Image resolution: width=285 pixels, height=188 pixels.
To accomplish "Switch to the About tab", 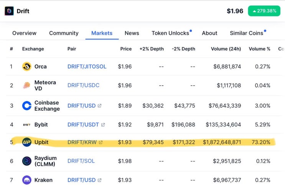I will pos(209,33).
